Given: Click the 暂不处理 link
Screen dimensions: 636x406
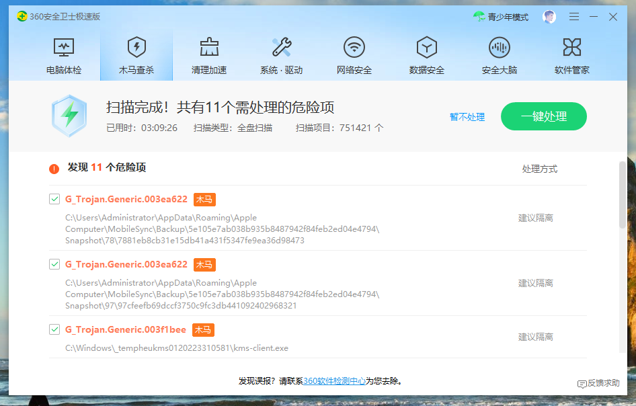Looking at the screenshot, I should coord(467,117).
